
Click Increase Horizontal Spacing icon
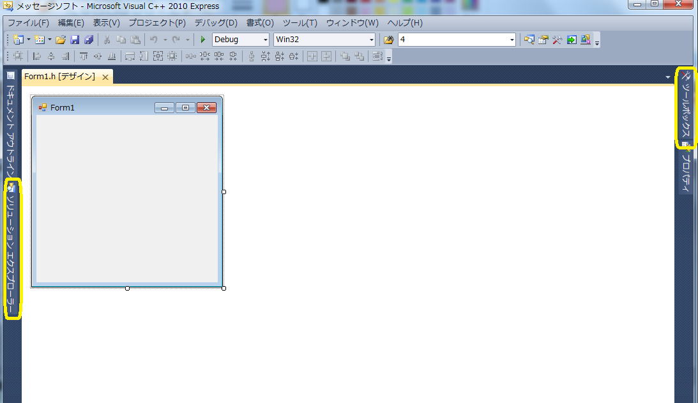pyautogui.click(x=205, y=56)
